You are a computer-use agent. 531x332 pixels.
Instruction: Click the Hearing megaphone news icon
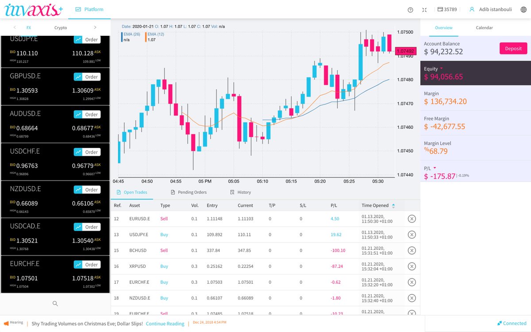click(6, 323)
